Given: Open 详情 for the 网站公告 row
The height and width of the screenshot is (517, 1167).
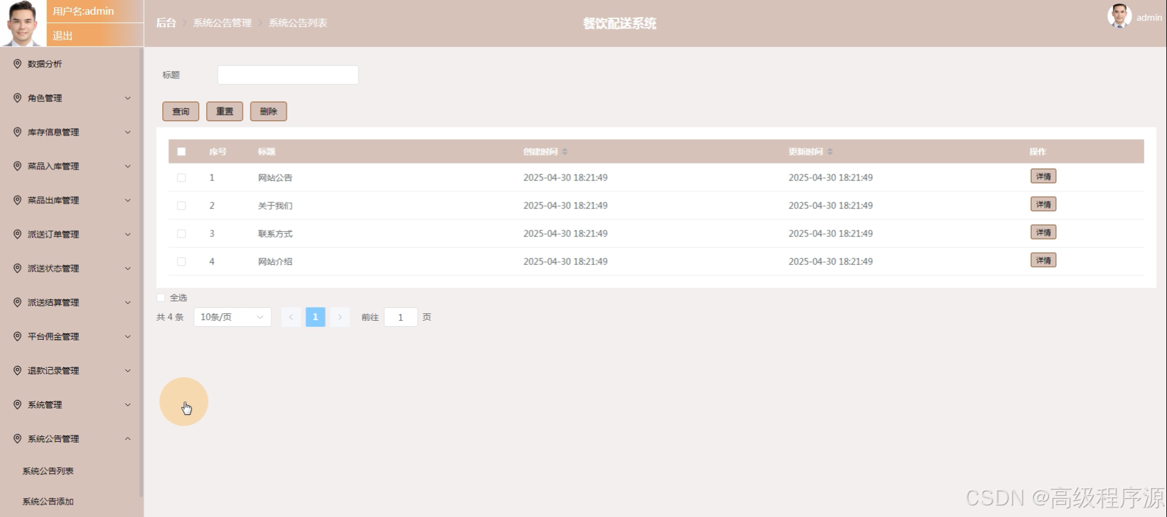Looking at the screenshot, I should tap(1043, 176).
